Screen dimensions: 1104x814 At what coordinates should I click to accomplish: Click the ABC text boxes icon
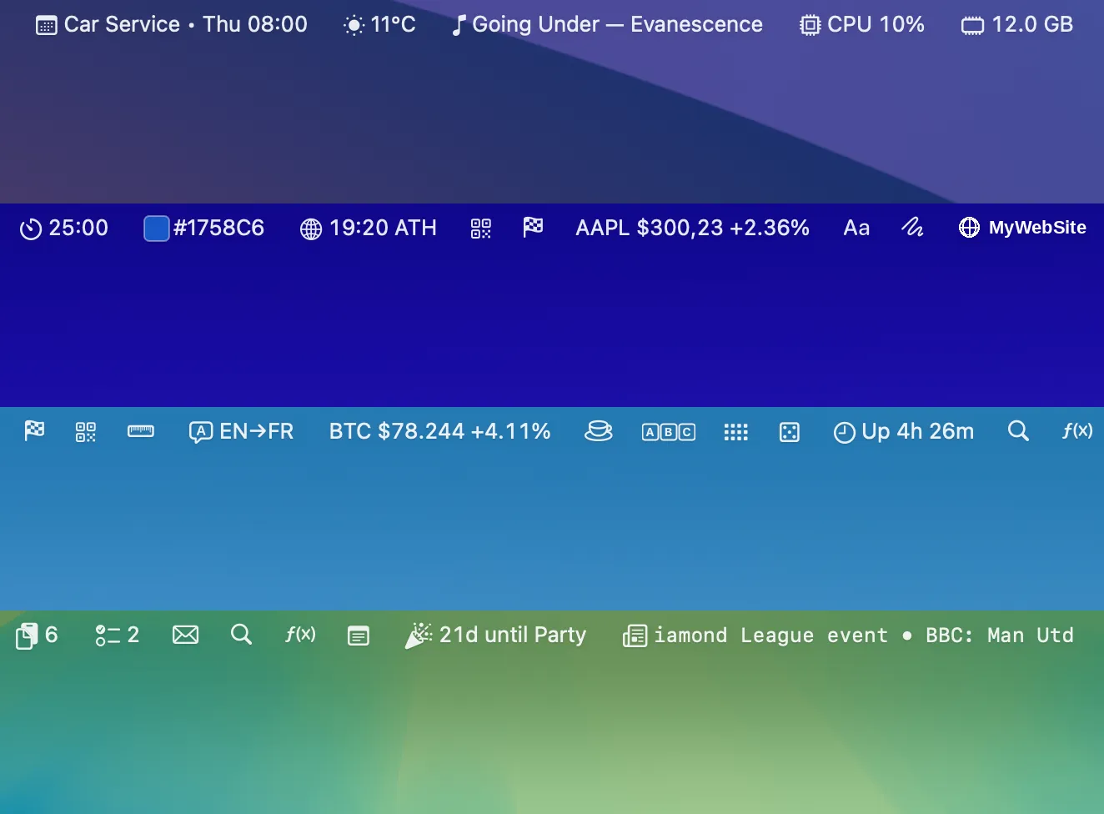669,431
